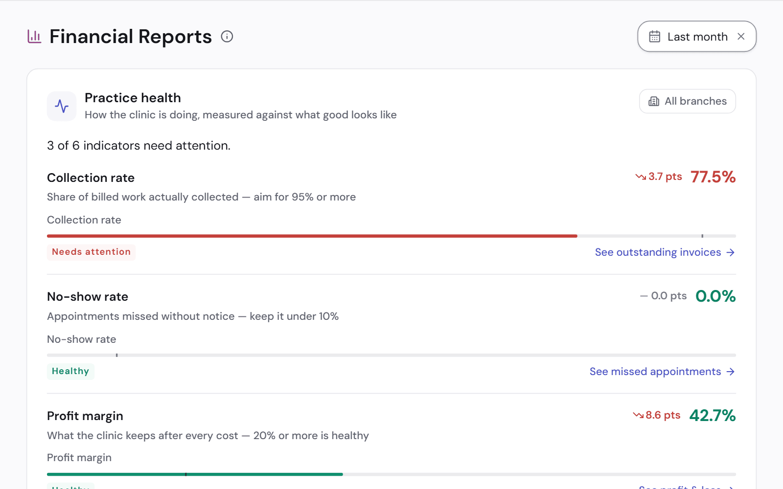Click the 77.5% collection rate value

(713, 177)
